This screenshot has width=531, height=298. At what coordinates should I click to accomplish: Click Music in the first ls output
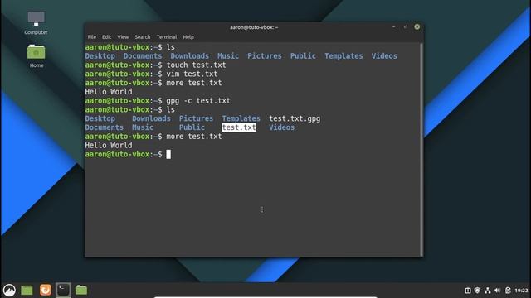click(228, 56)
